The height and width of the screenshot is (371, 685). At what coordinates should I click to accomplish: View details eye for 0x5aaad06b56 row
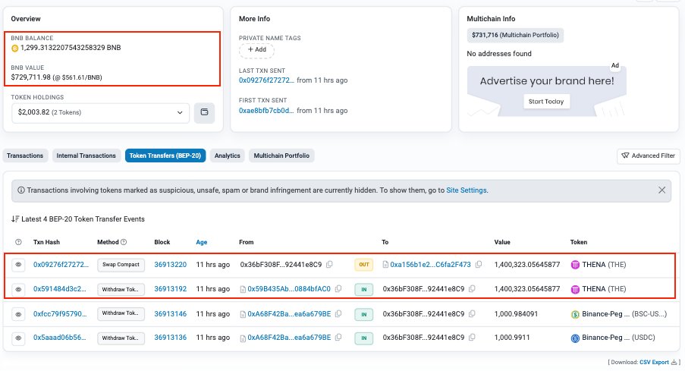[18, 338]
